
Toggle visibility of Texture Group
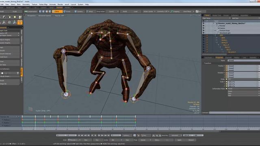[x=204, y=30]
